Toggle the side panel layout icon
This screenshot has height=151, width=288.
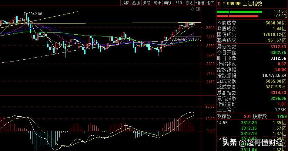(198, 9)
